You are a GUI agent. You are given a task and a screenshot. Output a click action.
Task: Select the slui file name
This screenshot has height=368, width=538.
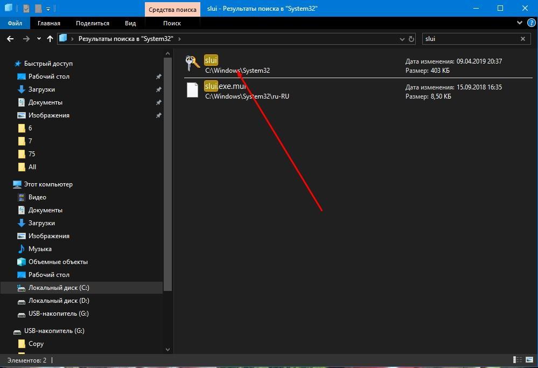click(x=211, y=60)
